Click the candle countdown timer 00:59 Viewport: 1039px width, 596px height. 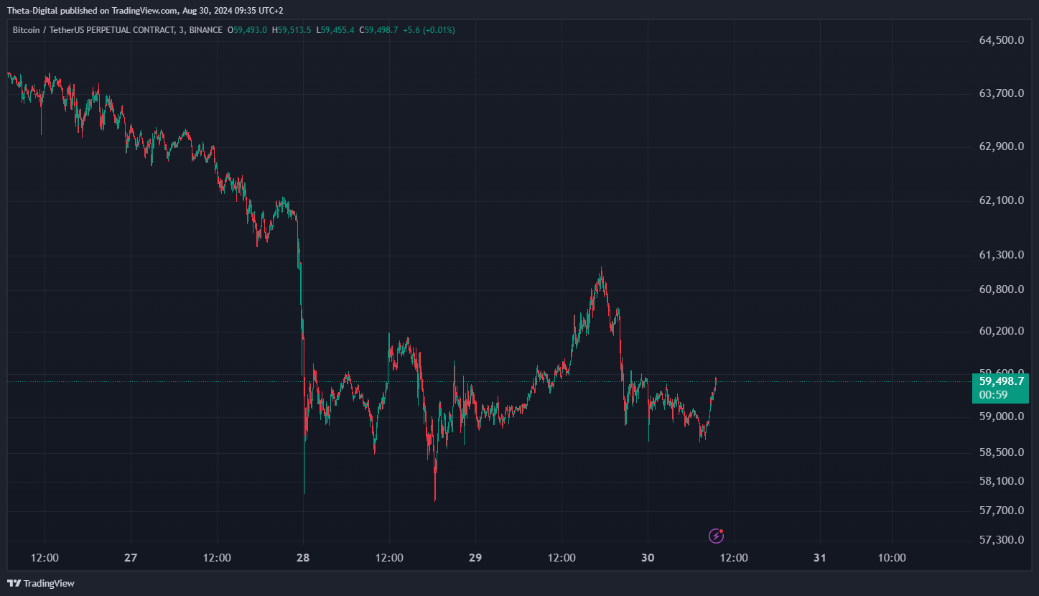click(993, 394)
